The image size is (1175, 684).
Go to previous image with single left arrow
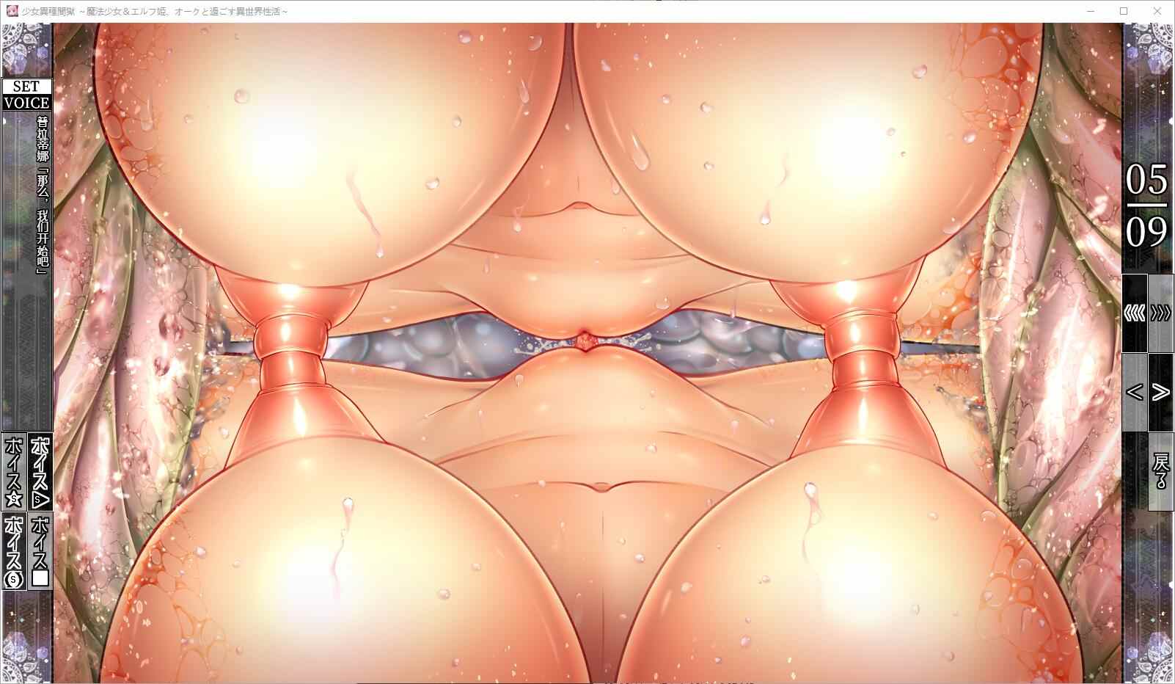[1135, 393]
